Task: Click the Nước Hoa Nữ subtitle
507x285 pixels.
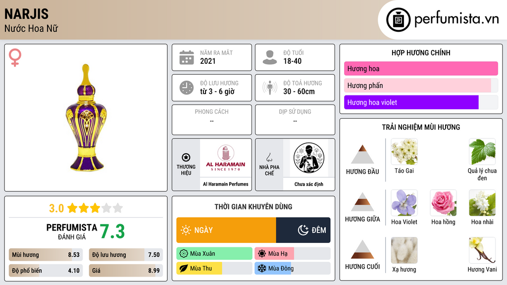Action: [31, 28]
